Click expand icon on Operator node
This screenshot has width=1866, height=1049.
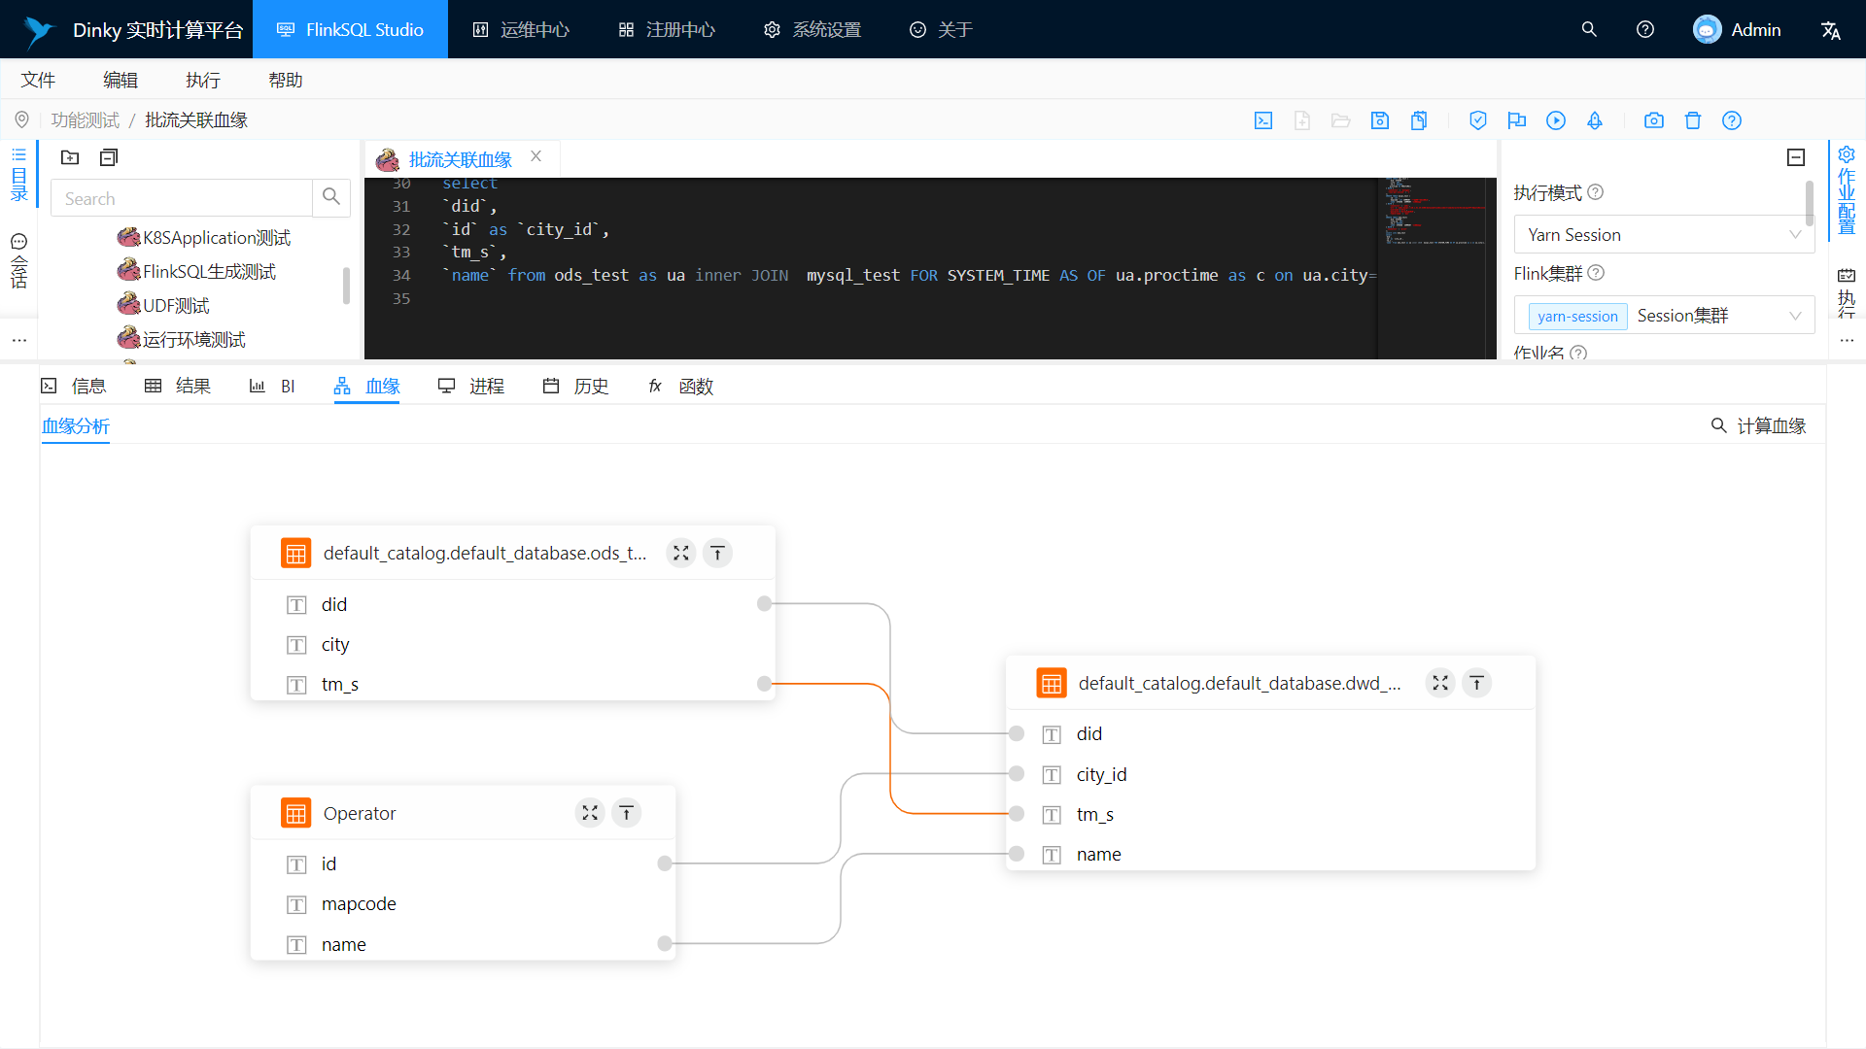(590, 813)
